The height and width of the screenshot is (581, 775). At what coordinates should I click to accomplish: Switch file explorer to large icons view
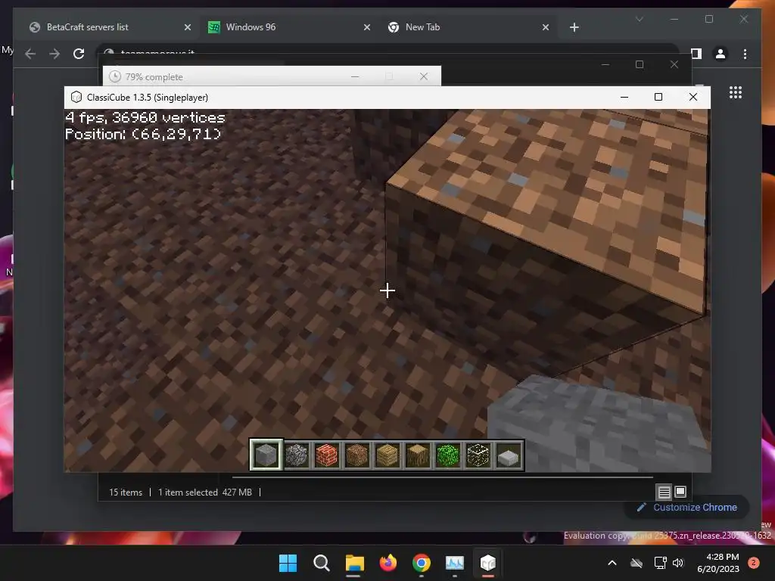click(680, 492)
